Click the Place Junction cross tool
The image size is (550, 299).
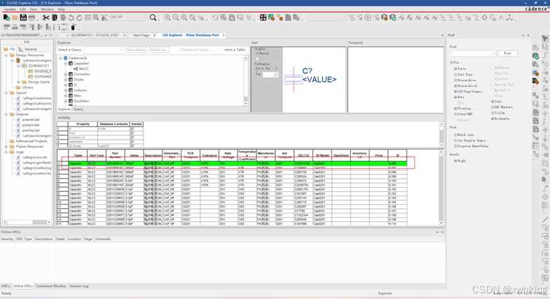(545, 113)
